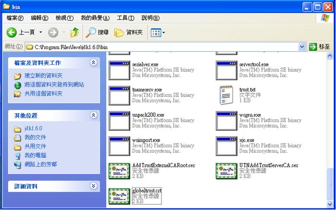This screenshot has width=336, height=210.
Task: Select unpack200.exe program icon
Action: tap(119, 121)
